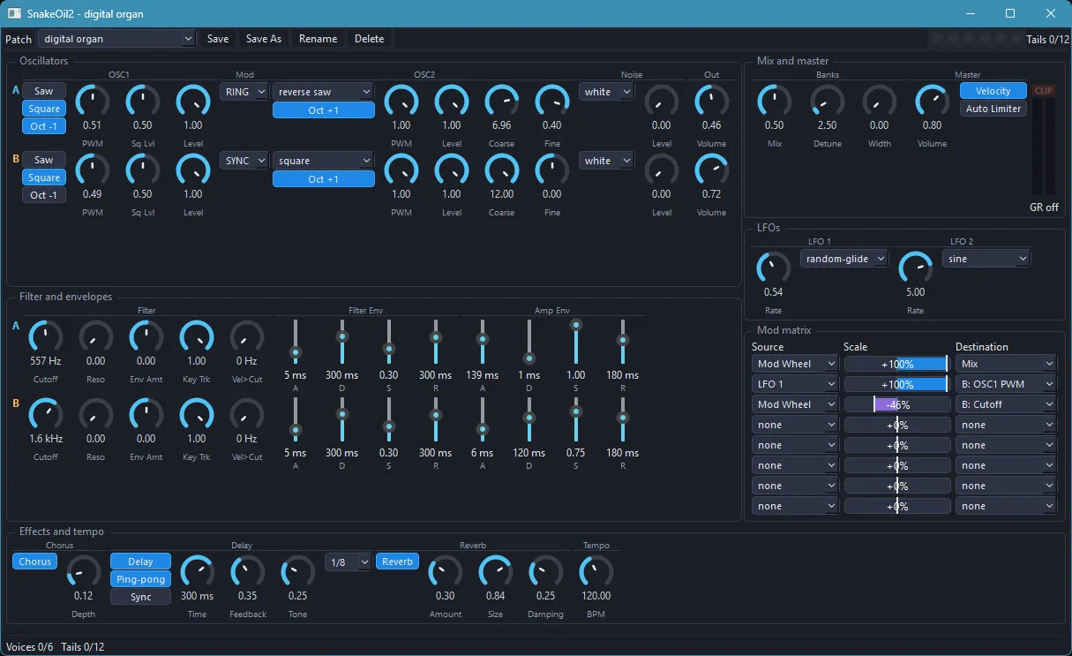Click the Filter B Env Amt knob
The height and width of the screenshot is (656, 1072).
coord(146,415)
